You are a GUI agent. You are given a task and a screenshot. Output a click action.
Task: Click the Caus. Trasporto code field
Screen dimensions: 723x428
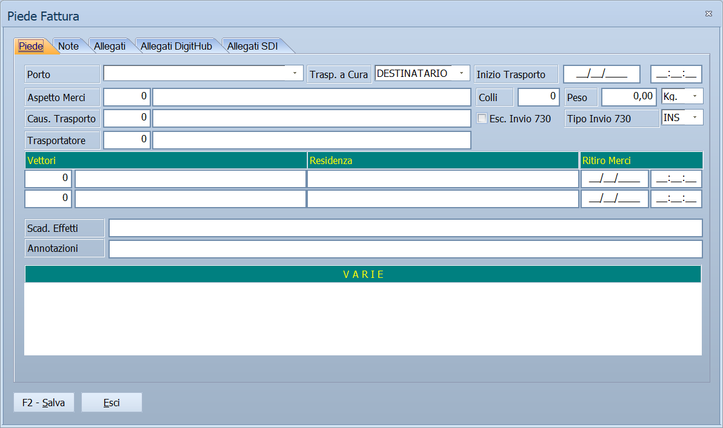pos(127,119)
